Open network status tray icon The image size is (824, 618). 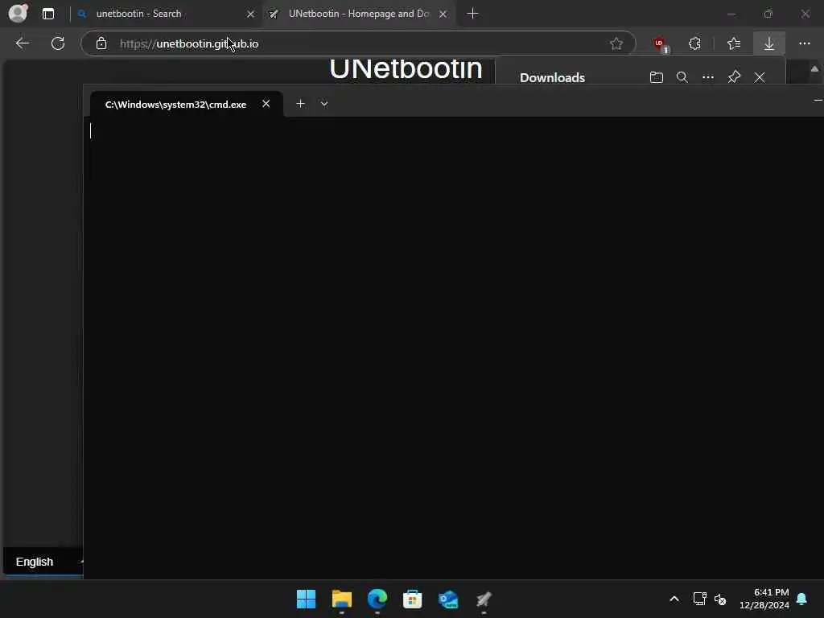coord(699,599)
